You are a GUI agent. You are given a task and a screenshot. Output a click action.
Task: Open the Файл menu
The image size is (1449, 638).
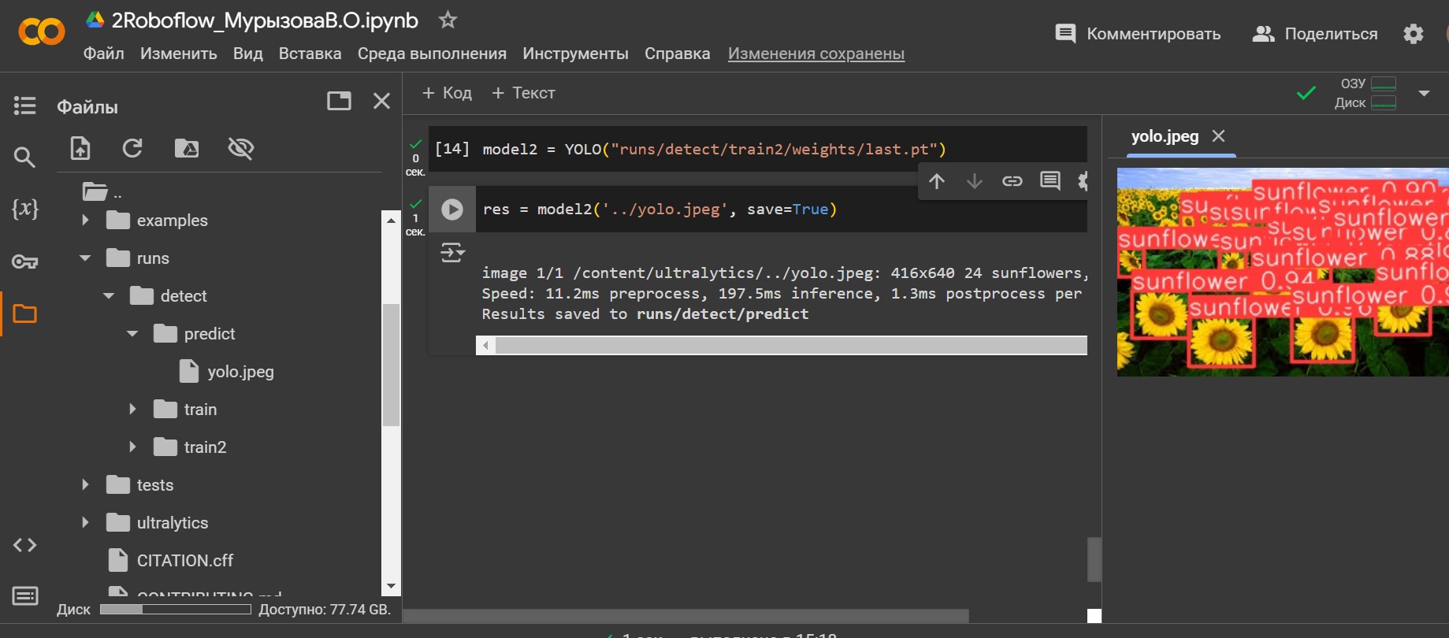[x=104, y=54]
